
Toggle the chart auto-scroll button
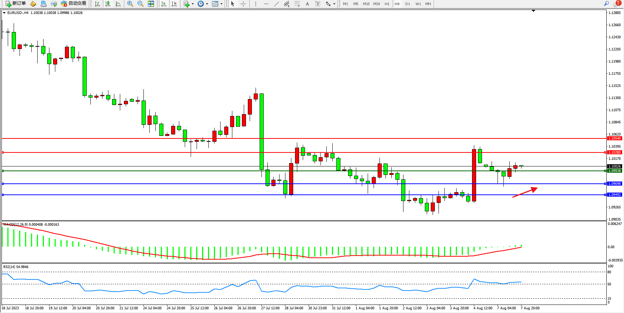coord(164,4)
